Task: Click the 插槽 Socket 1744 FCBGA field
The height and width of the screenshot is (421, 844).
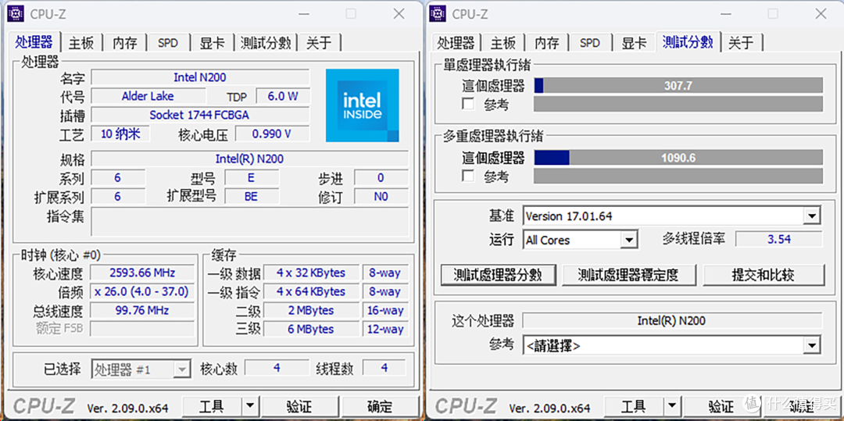Action: point(200,115)
